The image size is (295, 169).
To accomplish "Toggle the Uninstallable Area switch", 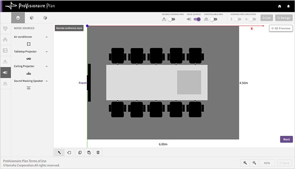I will (x=213, y=19).
